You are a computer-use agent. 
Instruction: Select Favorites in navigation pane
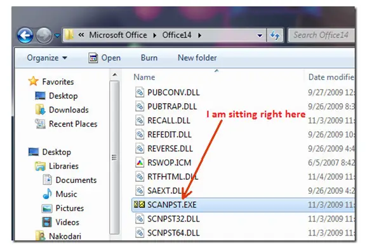click(x=58, y=82)
